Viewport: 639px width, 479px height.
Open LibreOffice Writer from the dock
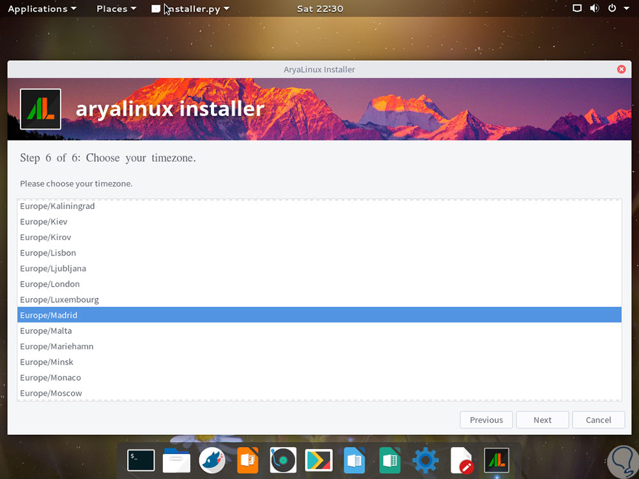point(354,460)
